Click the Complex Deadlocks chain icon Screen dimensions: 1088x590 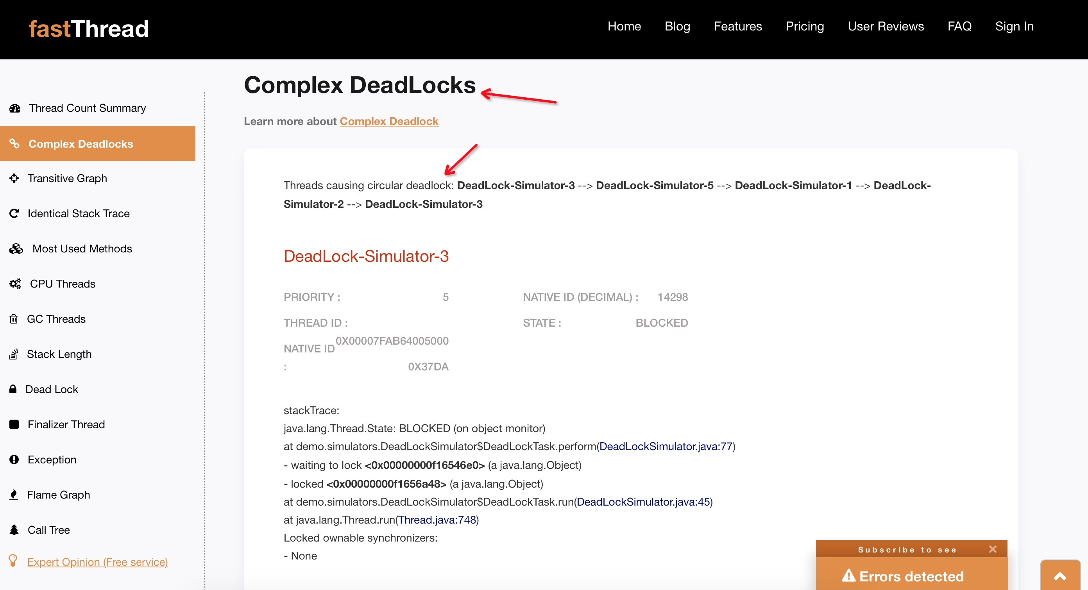click(15, 144)
